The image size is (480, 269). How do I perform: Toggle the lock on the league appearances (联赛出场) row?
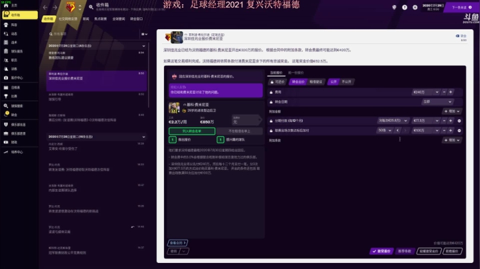pyautogui.click(x=271, y=131)
